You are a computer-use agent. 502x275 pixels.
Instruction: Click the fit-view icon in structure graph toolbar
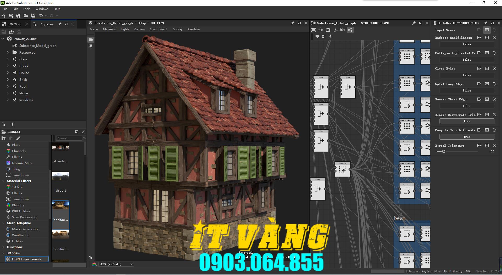[314, 30]
